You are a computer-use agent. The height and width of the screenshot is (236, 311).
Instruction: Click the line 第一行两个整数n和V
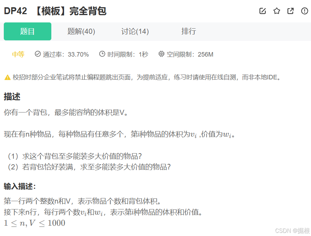click(x=83, y=201)
